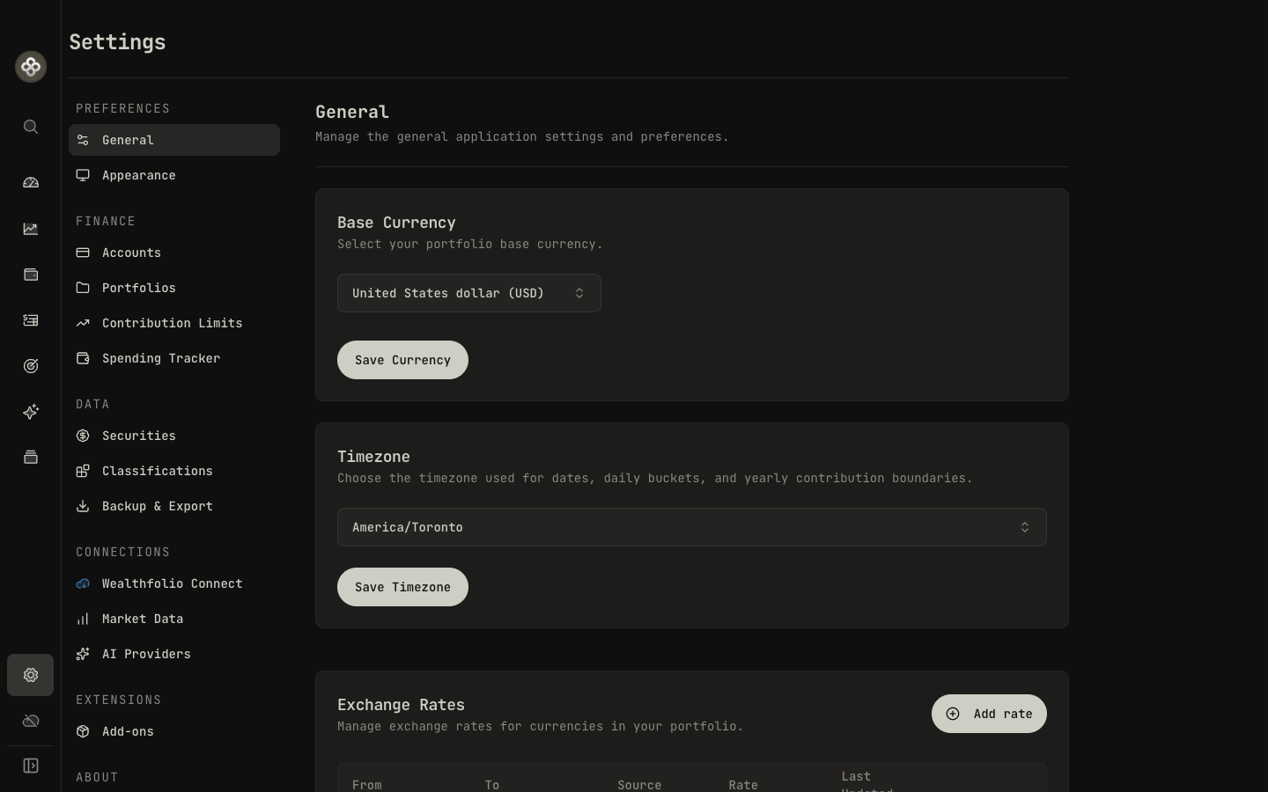Click the card icon beside Accounts
Viewport: 1268px width, 792px height.
pyautogui.click(x=83, y=253)
